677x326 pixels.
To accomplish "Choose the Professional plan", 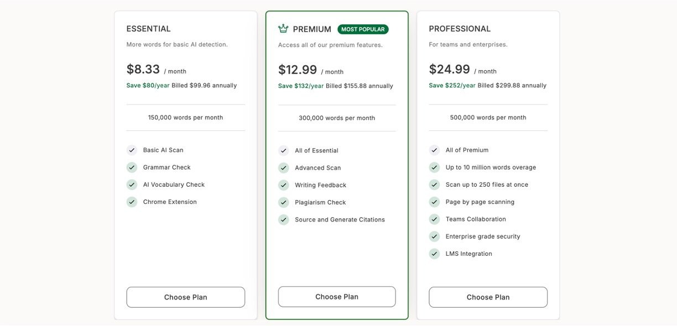I will 488,297.
